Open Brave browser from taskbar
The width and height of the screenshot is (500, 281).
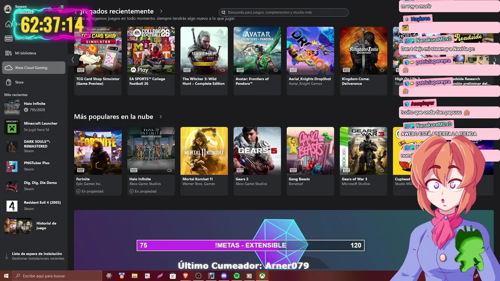point(186,276)
